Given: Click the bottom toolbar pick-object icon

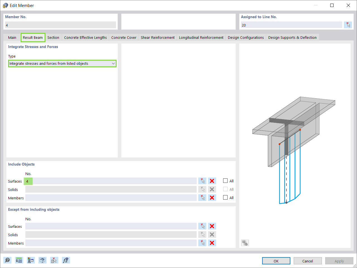Looking at the screenshot, I should tap(54, 260).
